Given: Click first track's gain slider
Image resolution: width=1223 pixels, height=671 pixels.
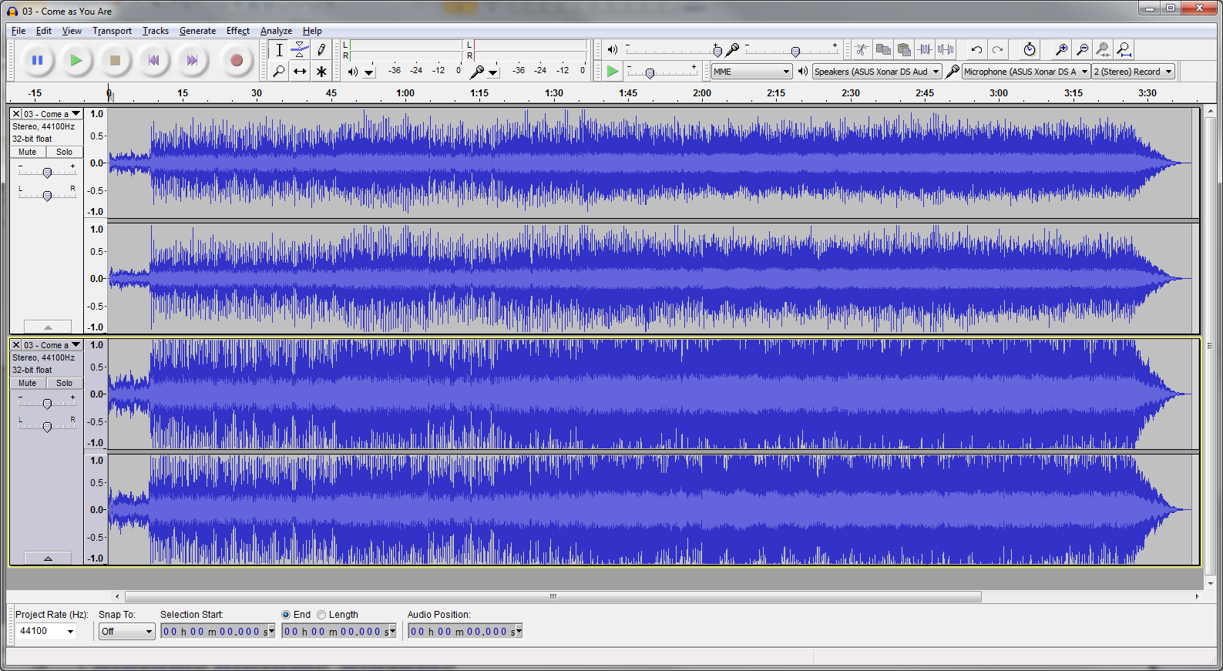Looking at the screenshot, I should click(47, 173).
